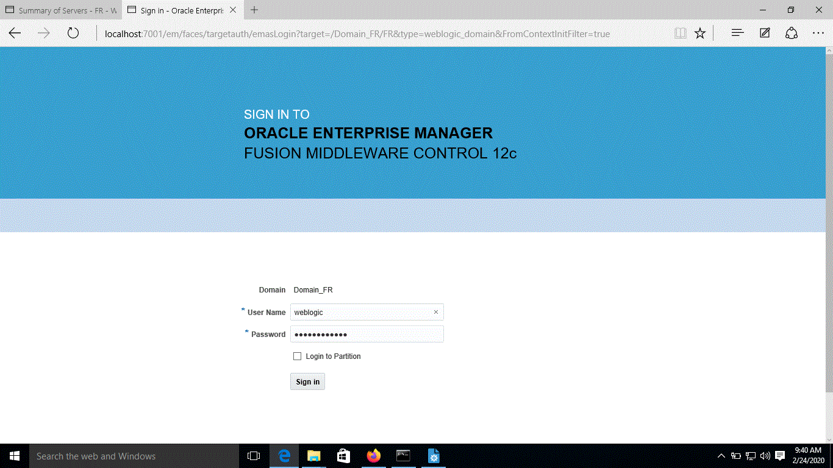This screenshot has height=468, width=833.
Task: Click the Refresh page icon
Action: (x=73, y=34)
